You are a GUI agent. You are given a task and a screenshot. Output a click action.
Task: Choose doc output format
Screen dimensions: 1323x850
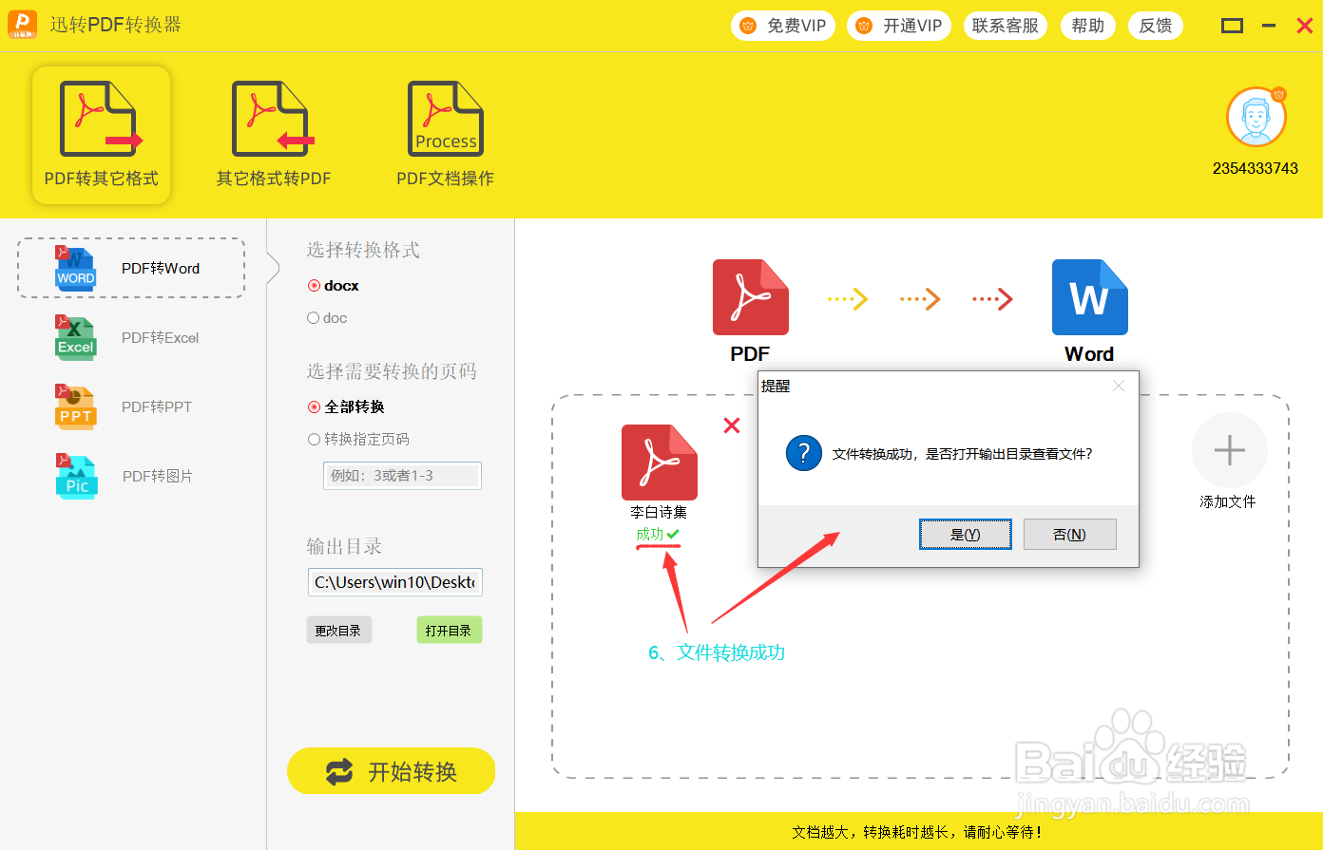tap(328, 318)
